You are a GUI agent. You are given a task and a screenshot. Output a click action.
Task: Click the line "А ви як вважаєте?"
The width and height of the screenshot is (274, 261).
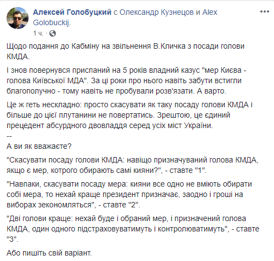pyautogui.click(x=39, y=146)
